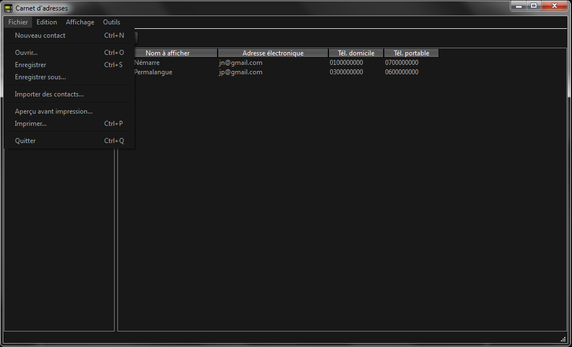
Task: Select the contact row with jn@gmail.com
Action: pos(240,63)
